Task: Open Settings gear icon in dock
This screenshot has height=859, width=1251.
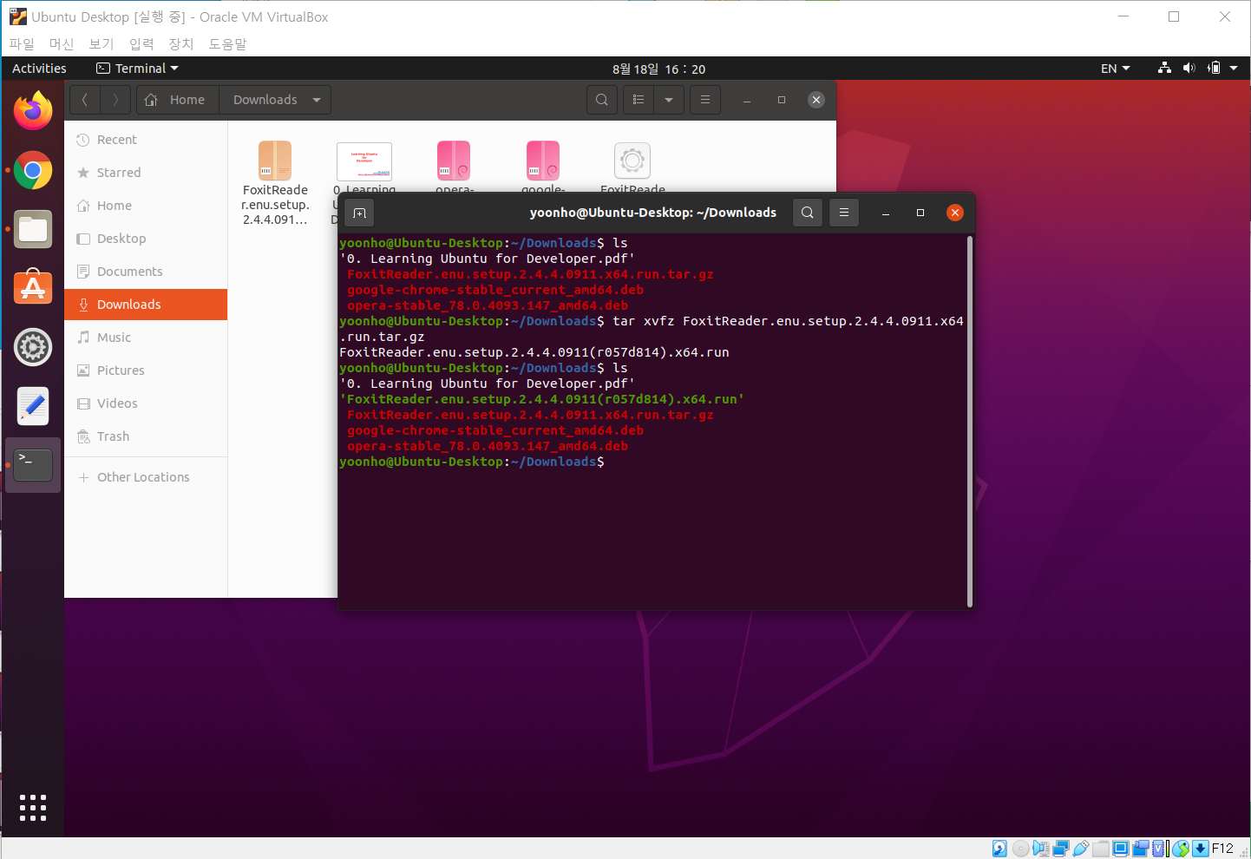Action: point(33,347)
